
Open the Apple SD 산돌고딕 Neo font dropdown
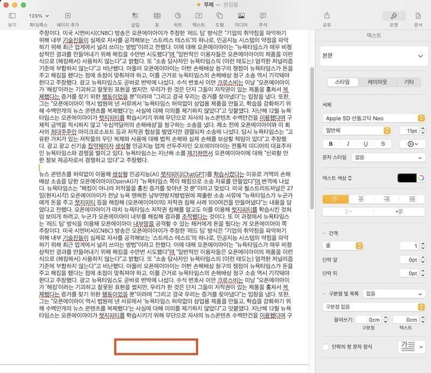coord(373,118)
